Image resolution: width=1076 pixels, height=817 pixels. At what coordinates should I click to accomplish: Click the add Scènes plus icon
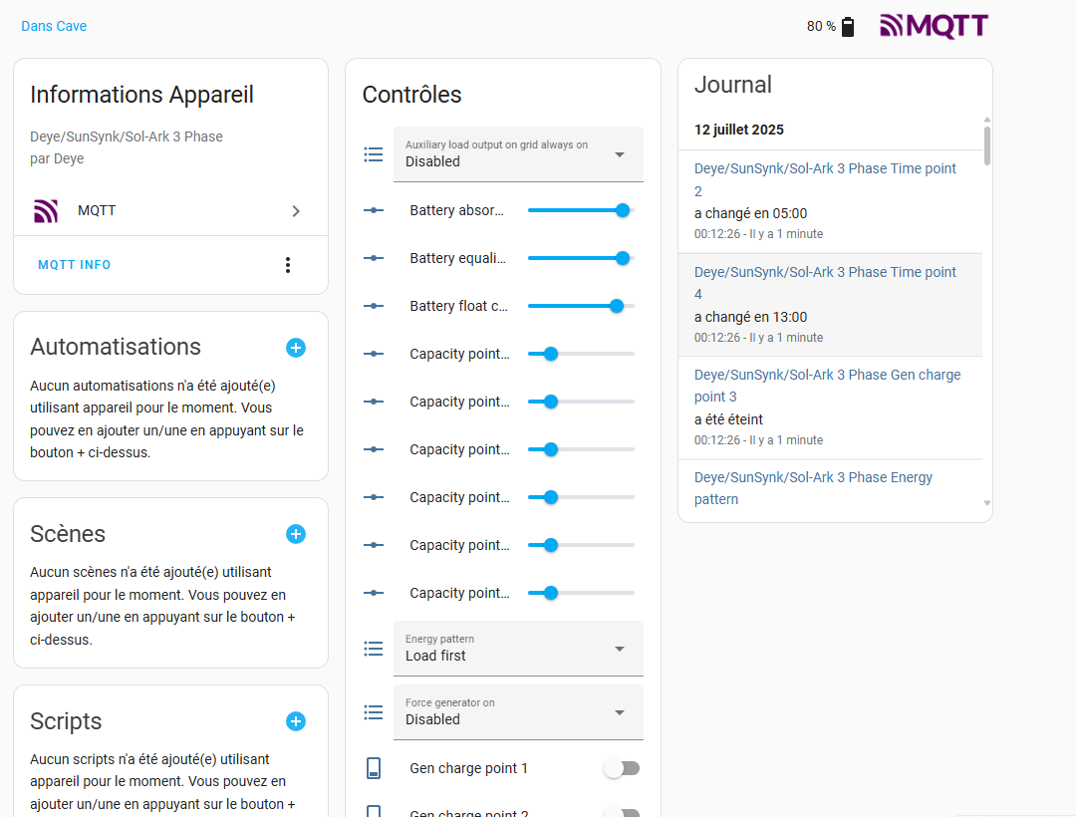click(296, 534)
